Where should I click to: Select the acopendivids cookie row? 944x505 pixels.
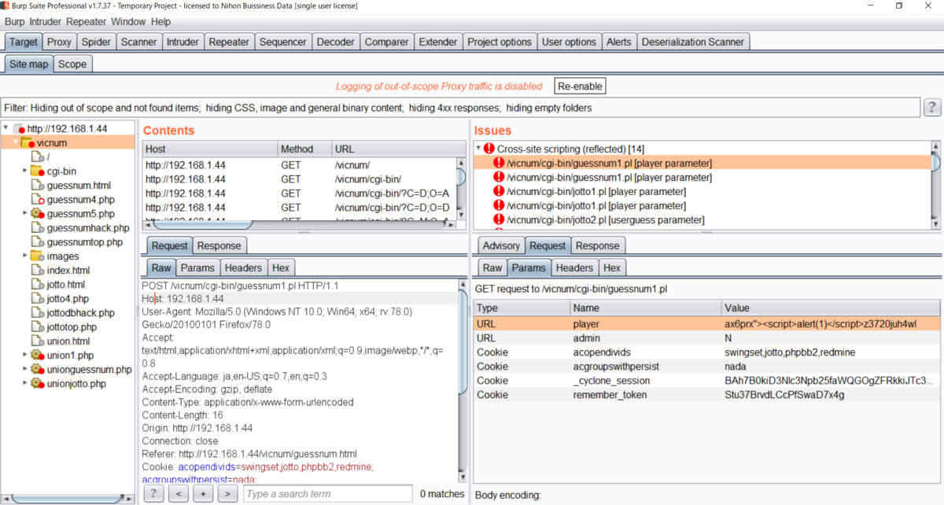click(706, 352)
